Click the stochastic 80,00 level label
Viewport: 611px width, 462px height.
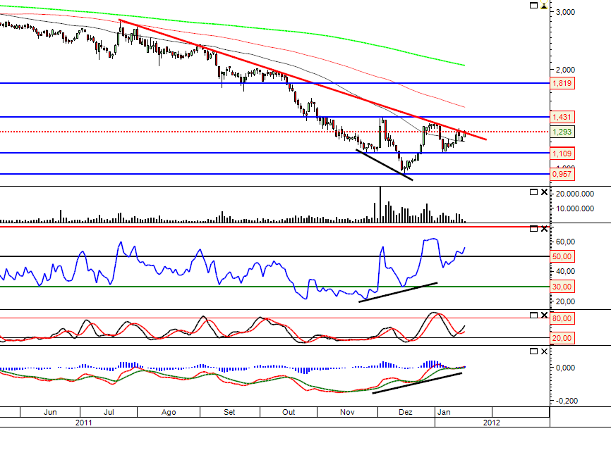[562, 318]
